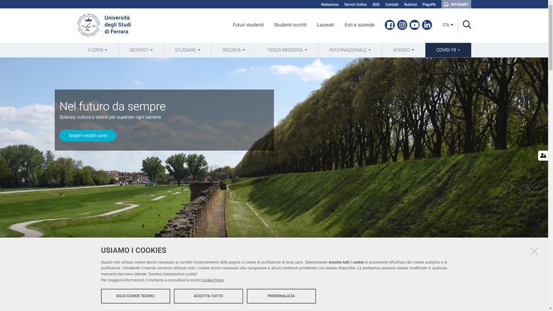
Task: Open the side widget with person-lock icon
Action: [543, 155]
